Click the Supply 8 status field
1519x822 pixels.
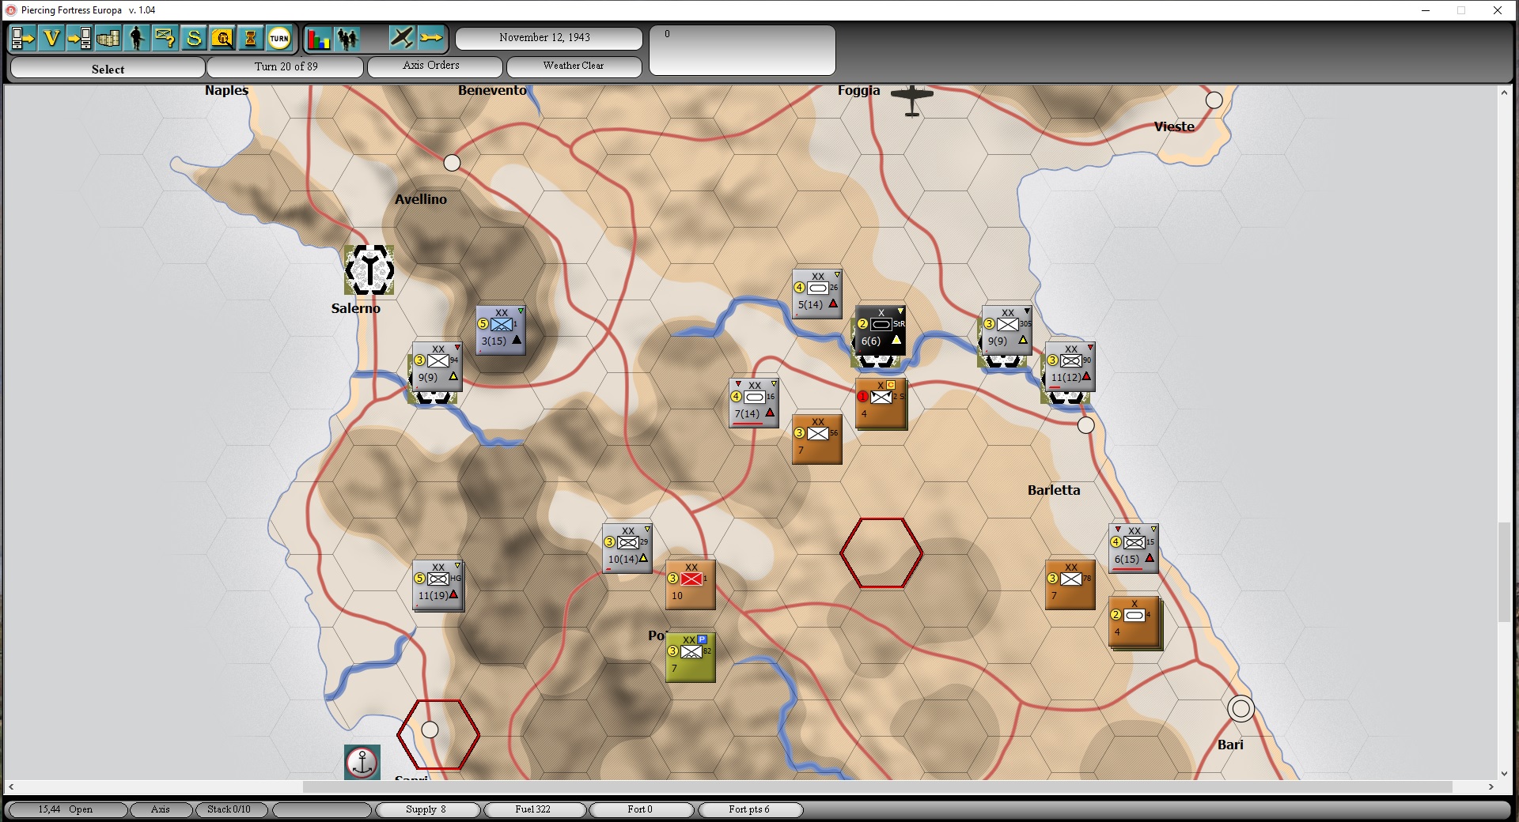click(427, 810)
